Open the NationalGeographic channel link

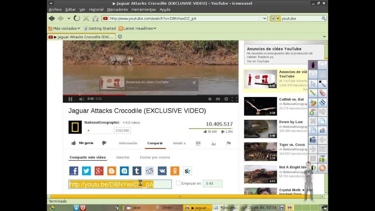pos(102,122)
